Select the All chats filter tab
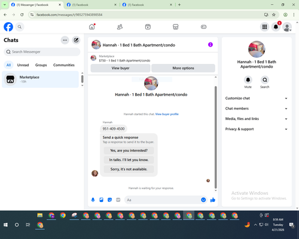This screenshot has height=239, width=299. click(8, 65)
